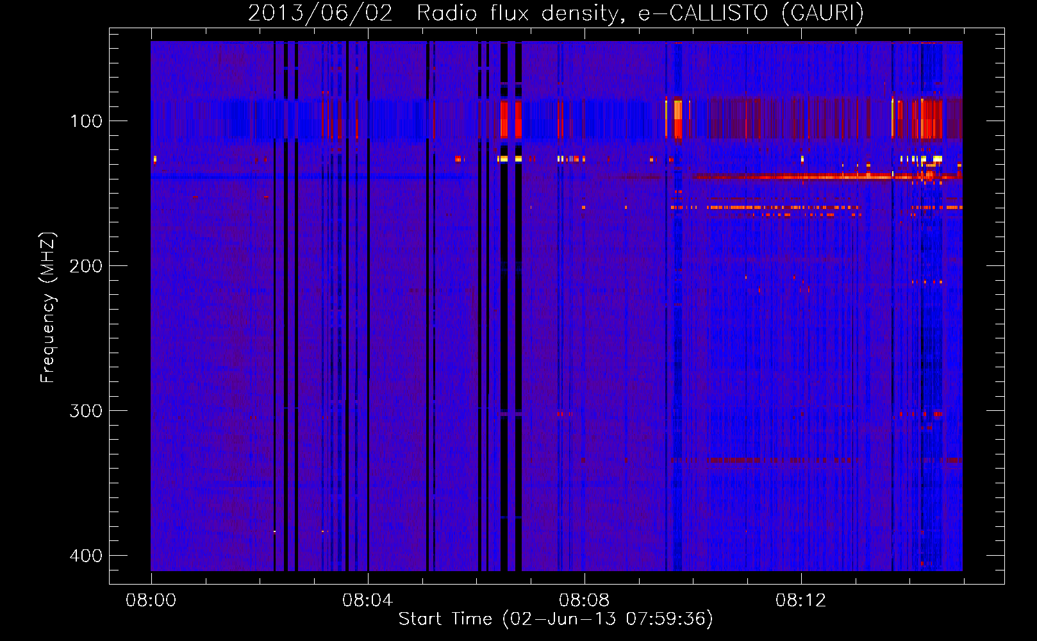The height and width of the screenshot is (641, 1037).
Task: Click the 'Start Time (02-Jun-13 07:59:36)' label
Action: coord(556,619)
